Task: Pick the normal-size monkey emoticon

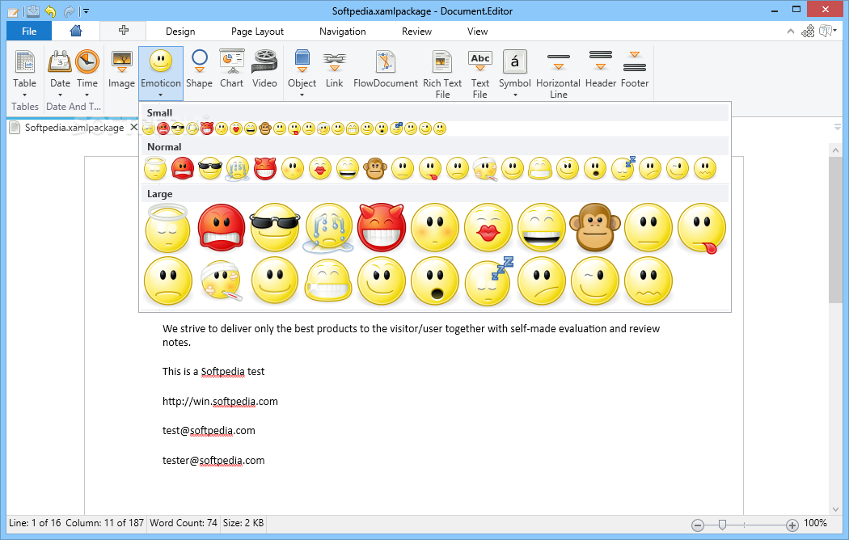Action: coord(374,168)
